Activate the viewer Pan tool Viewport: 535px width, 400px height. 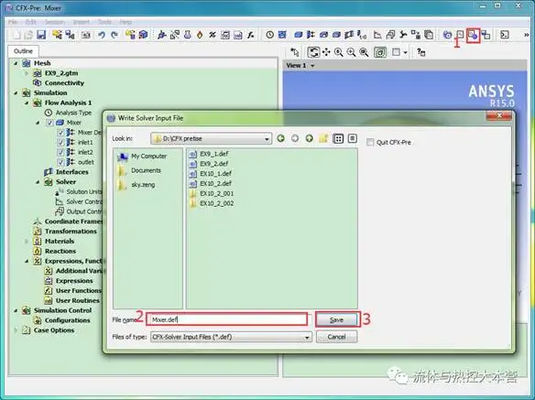pyautogui.click(x=326, y=52)
